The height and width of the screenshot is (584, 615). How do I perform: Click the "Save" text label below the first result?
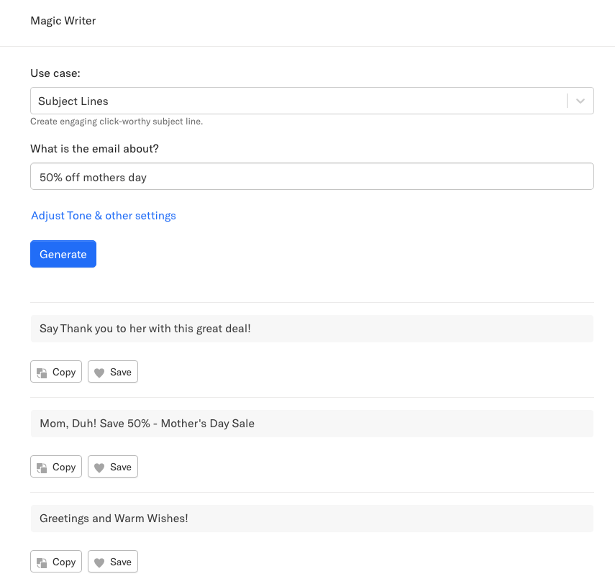point(121,372)
